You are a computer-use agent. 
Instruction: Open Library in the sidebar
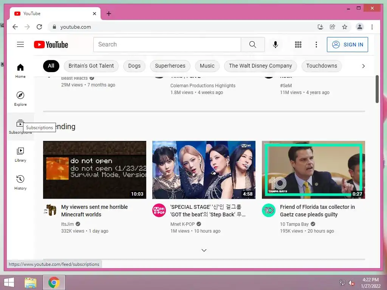(x=20, y=155)
